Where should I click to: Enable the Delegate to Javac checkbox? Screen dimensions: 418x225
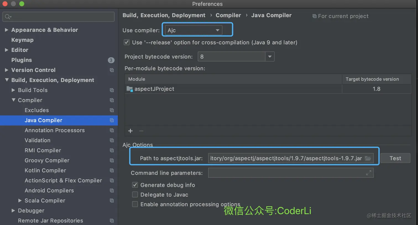point(135,195)
